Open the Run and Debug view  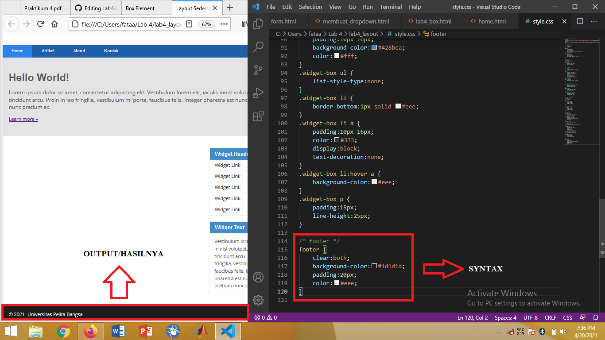(258, 93)
